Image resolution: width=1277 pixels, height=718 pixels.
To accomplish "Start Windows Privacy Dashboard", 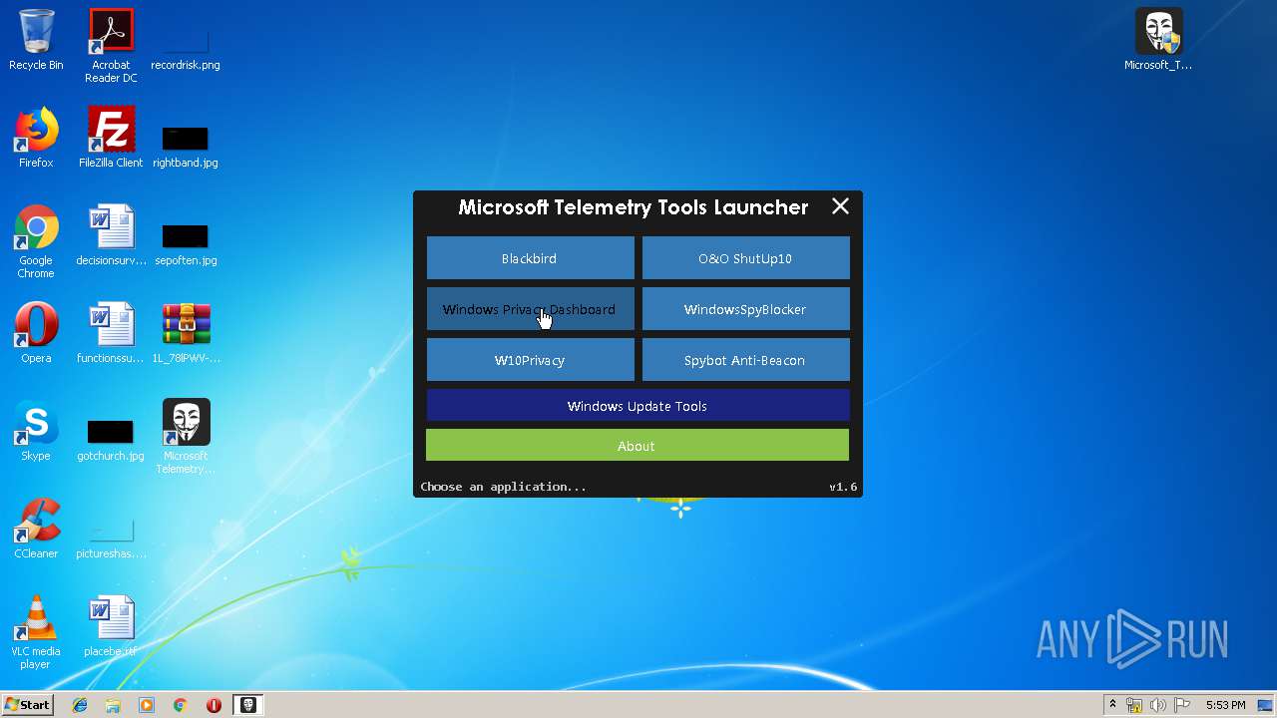I will pos(530,309).
